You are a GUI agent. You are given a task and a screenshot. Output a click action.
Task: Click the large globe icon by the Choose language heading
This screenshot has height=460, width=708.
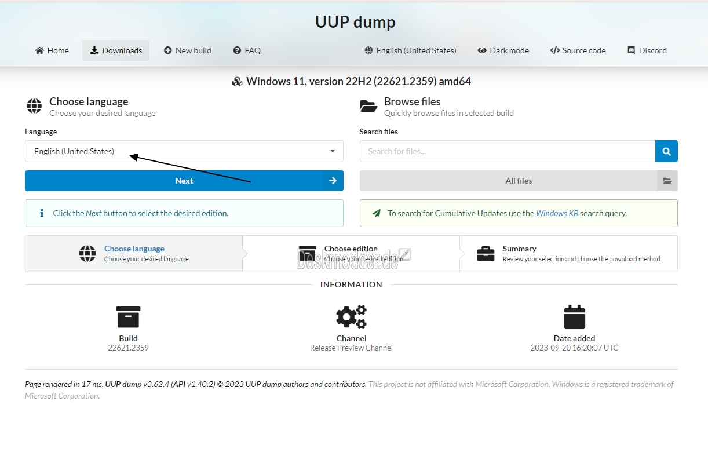pos(34,106)
